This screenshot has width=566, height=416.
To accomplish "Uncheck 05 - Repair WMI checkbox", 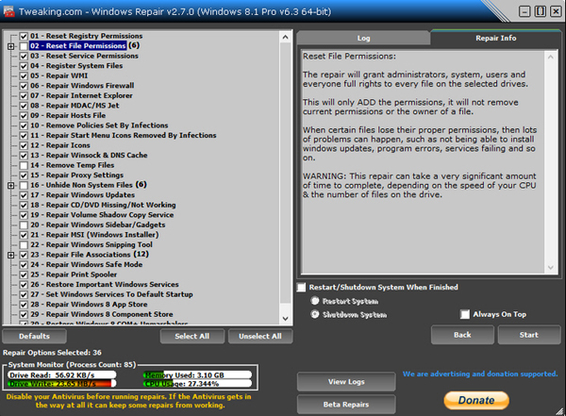I will [24, 75].
